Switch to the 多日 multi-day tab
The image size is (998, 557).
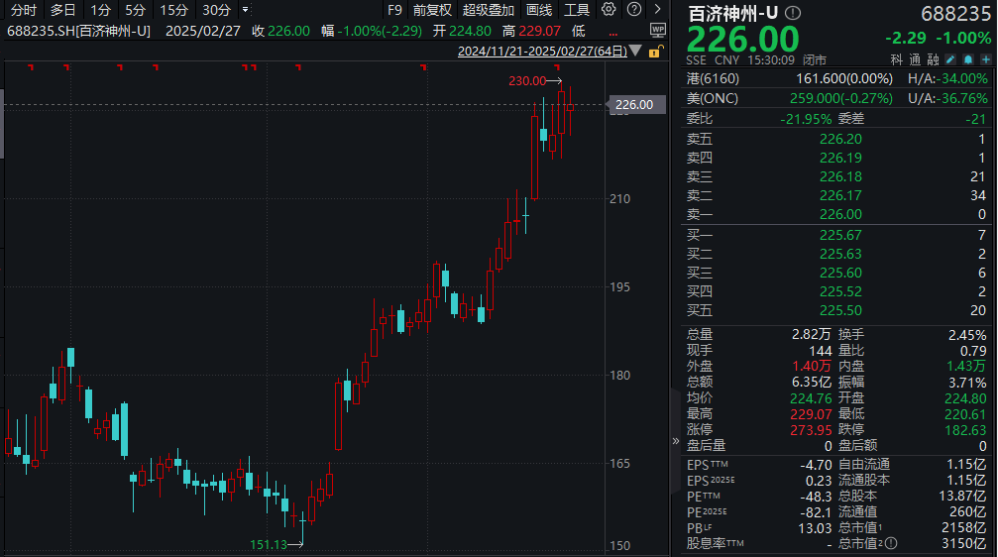pyautogui.click(x=62, y=10)
